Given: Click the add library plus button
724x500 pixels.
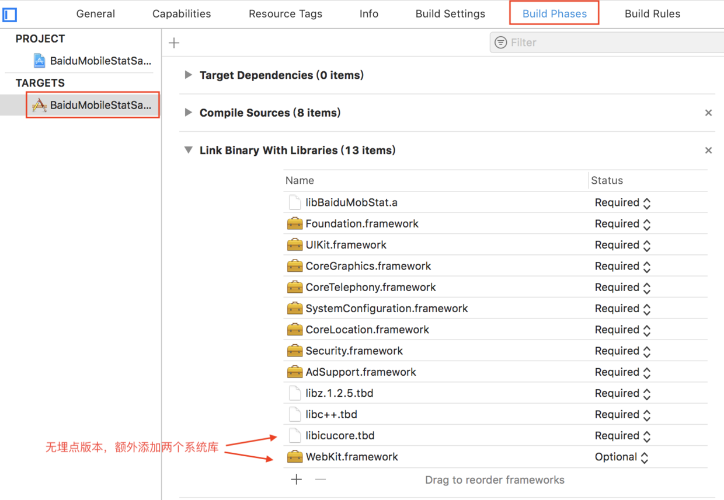Looking at the screenshot, I should 297,480.
